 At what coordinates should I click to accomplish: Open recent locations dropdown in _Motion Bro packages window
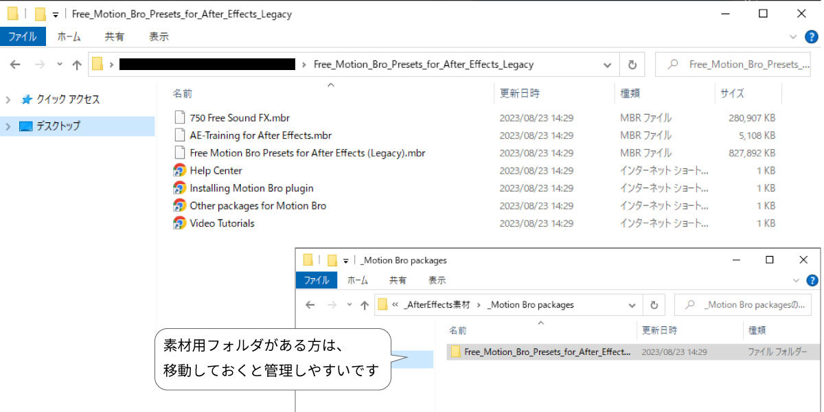point(350,305)
